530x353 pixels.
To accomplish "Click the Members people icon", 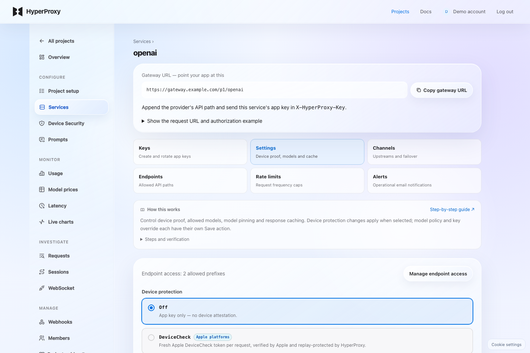I will 42,338.
